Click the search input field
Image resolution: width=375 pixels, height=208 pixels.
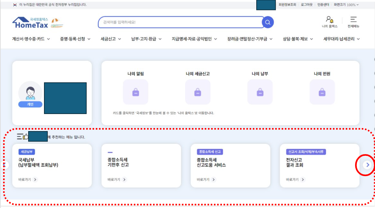click(x=172, y=22)
